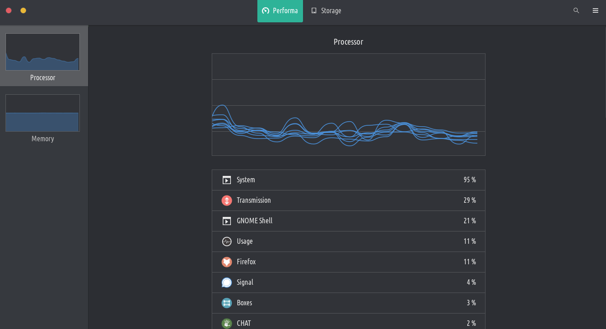This screenshot has width=606, height=329.
Task: Select the System row showing 95 %
Action: point(348,180)
